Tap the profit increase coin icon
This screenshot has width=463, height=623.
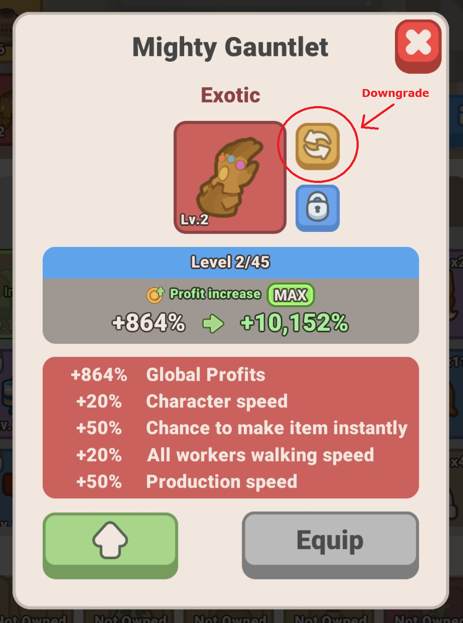pyautogui.click(x=155, y=295)
